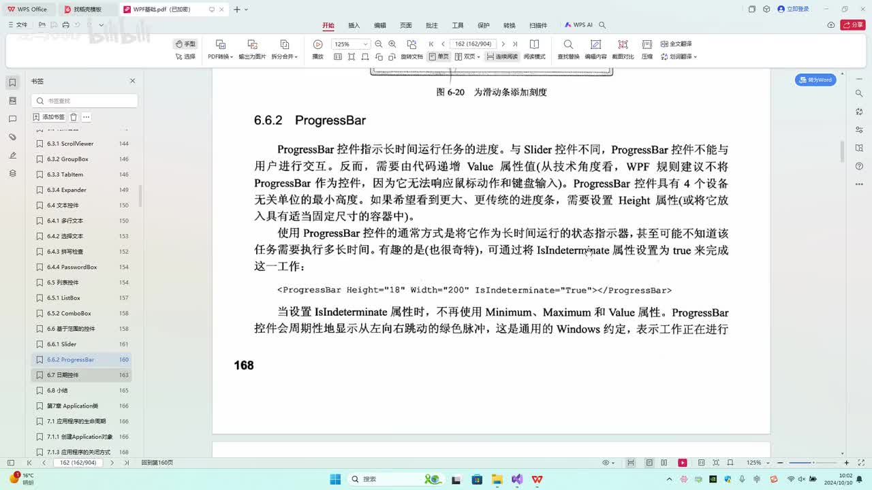Image resolution: width=872 pixels, height=490 pixels.
Task: Click 转为Word convert button
Action: coord(815,80)
